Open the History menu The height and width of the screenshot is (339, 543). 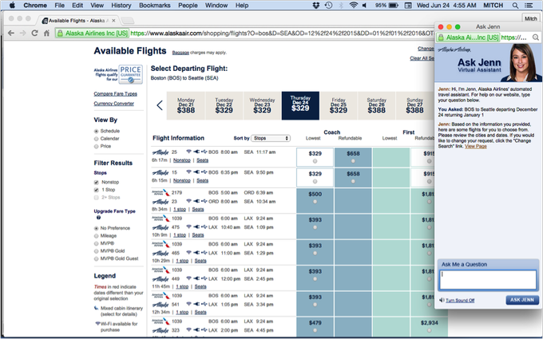pyautogui.click(x=121, y=6)
